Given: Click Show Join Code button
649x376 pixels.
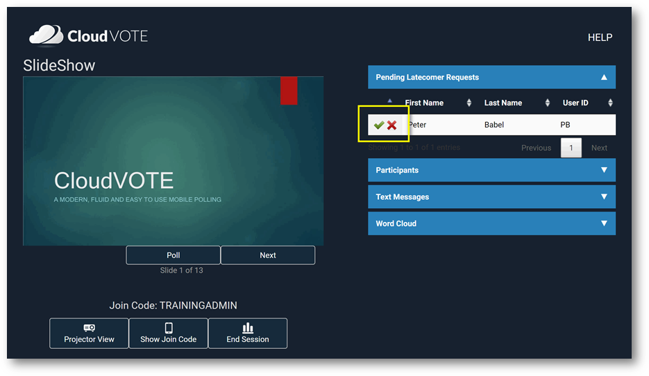Looking at the screenshot, I should pyautogui.click(x=169, y=334).
